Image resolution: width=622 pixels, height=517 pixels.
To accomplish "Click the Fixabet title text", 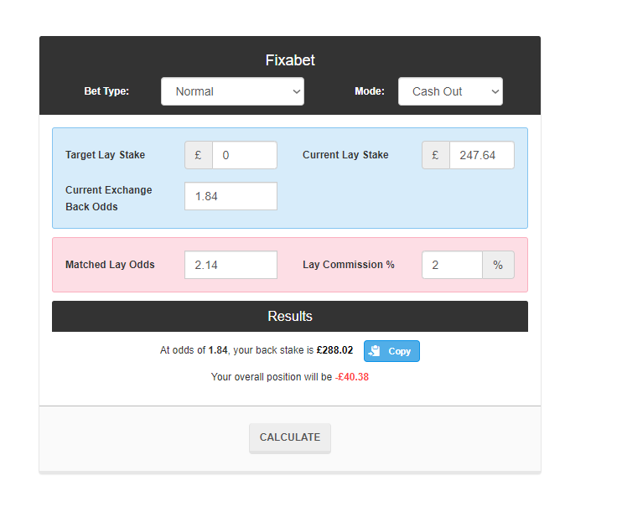I will (x=290, y=60).
